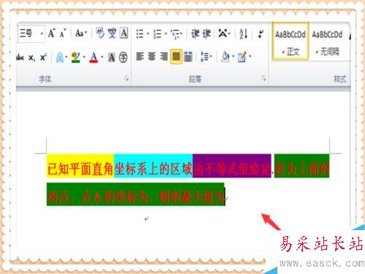
Task: Toggle Character Shading (gray A)
Action: pyautogui.click(x=112, y=58)
